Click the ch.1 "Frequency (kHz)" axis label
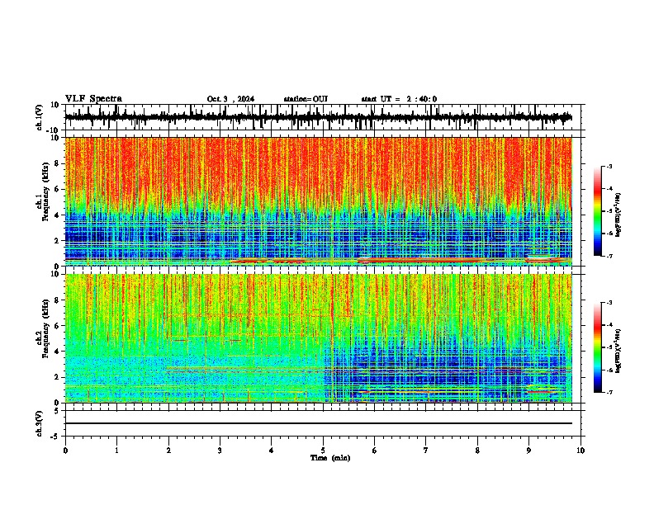The height and width of the screenshot is (505, 654). coord(45,191)
